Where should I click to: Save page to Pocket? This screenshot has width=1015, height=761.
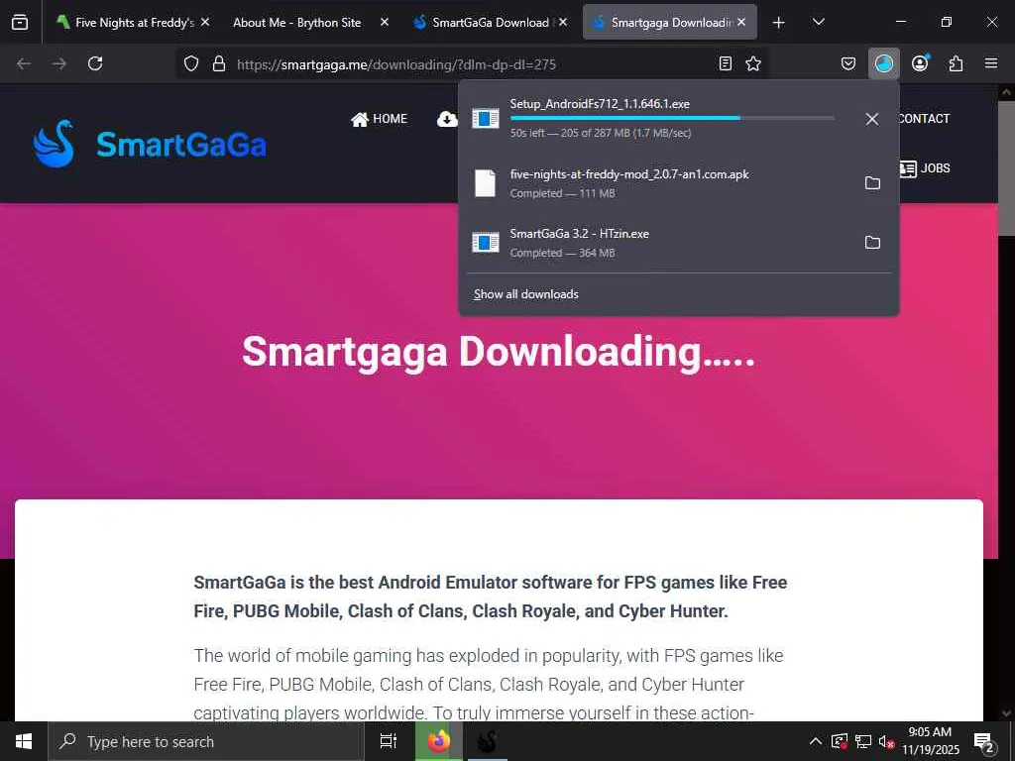[x=848, y=63]
